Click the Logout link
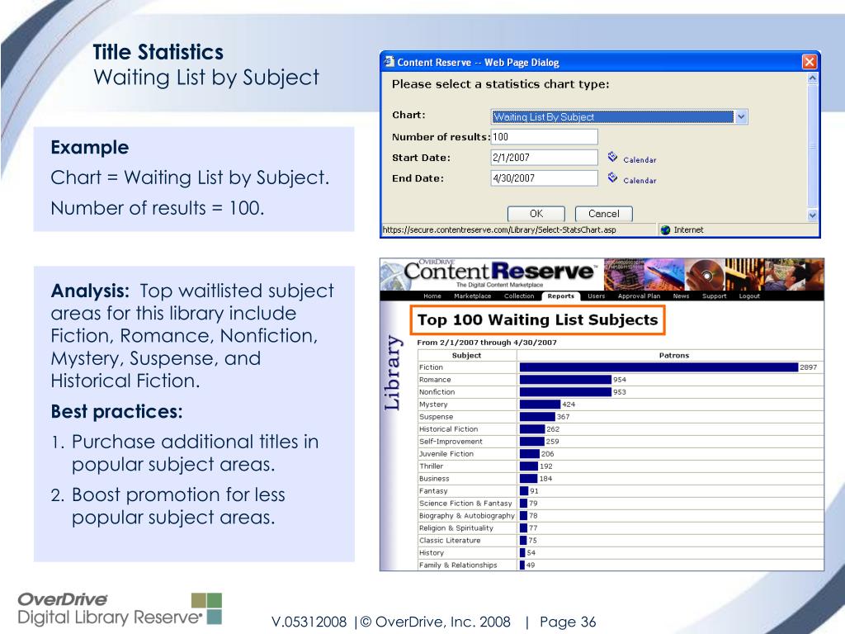 (749, 296)
